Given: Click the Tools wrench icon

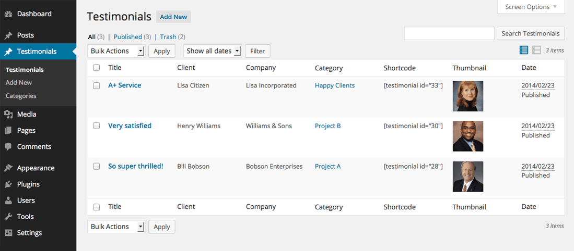Looking at the screenshot, I should tap(8, 217).
